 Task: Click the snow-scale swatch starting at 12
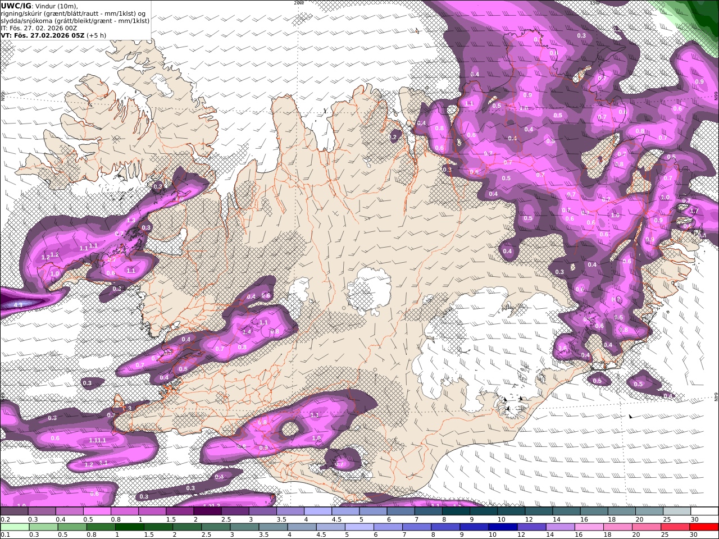click(x=539, y=511)
